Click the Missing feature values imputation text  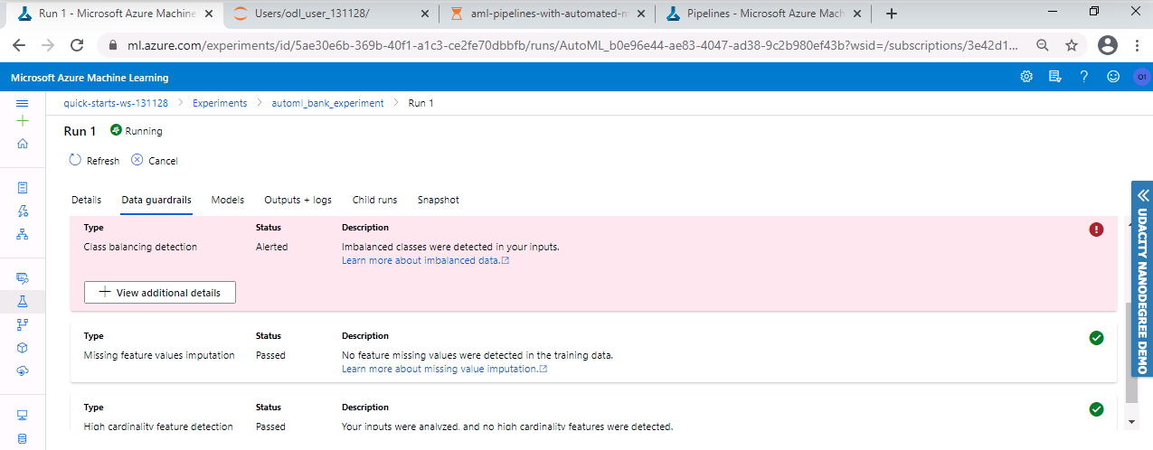tap(159, 355)
